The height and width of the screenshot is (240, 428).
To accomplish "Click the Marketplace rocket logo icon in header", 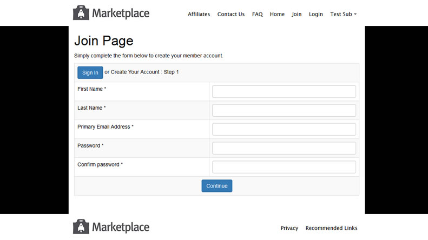I will [81, 13].
